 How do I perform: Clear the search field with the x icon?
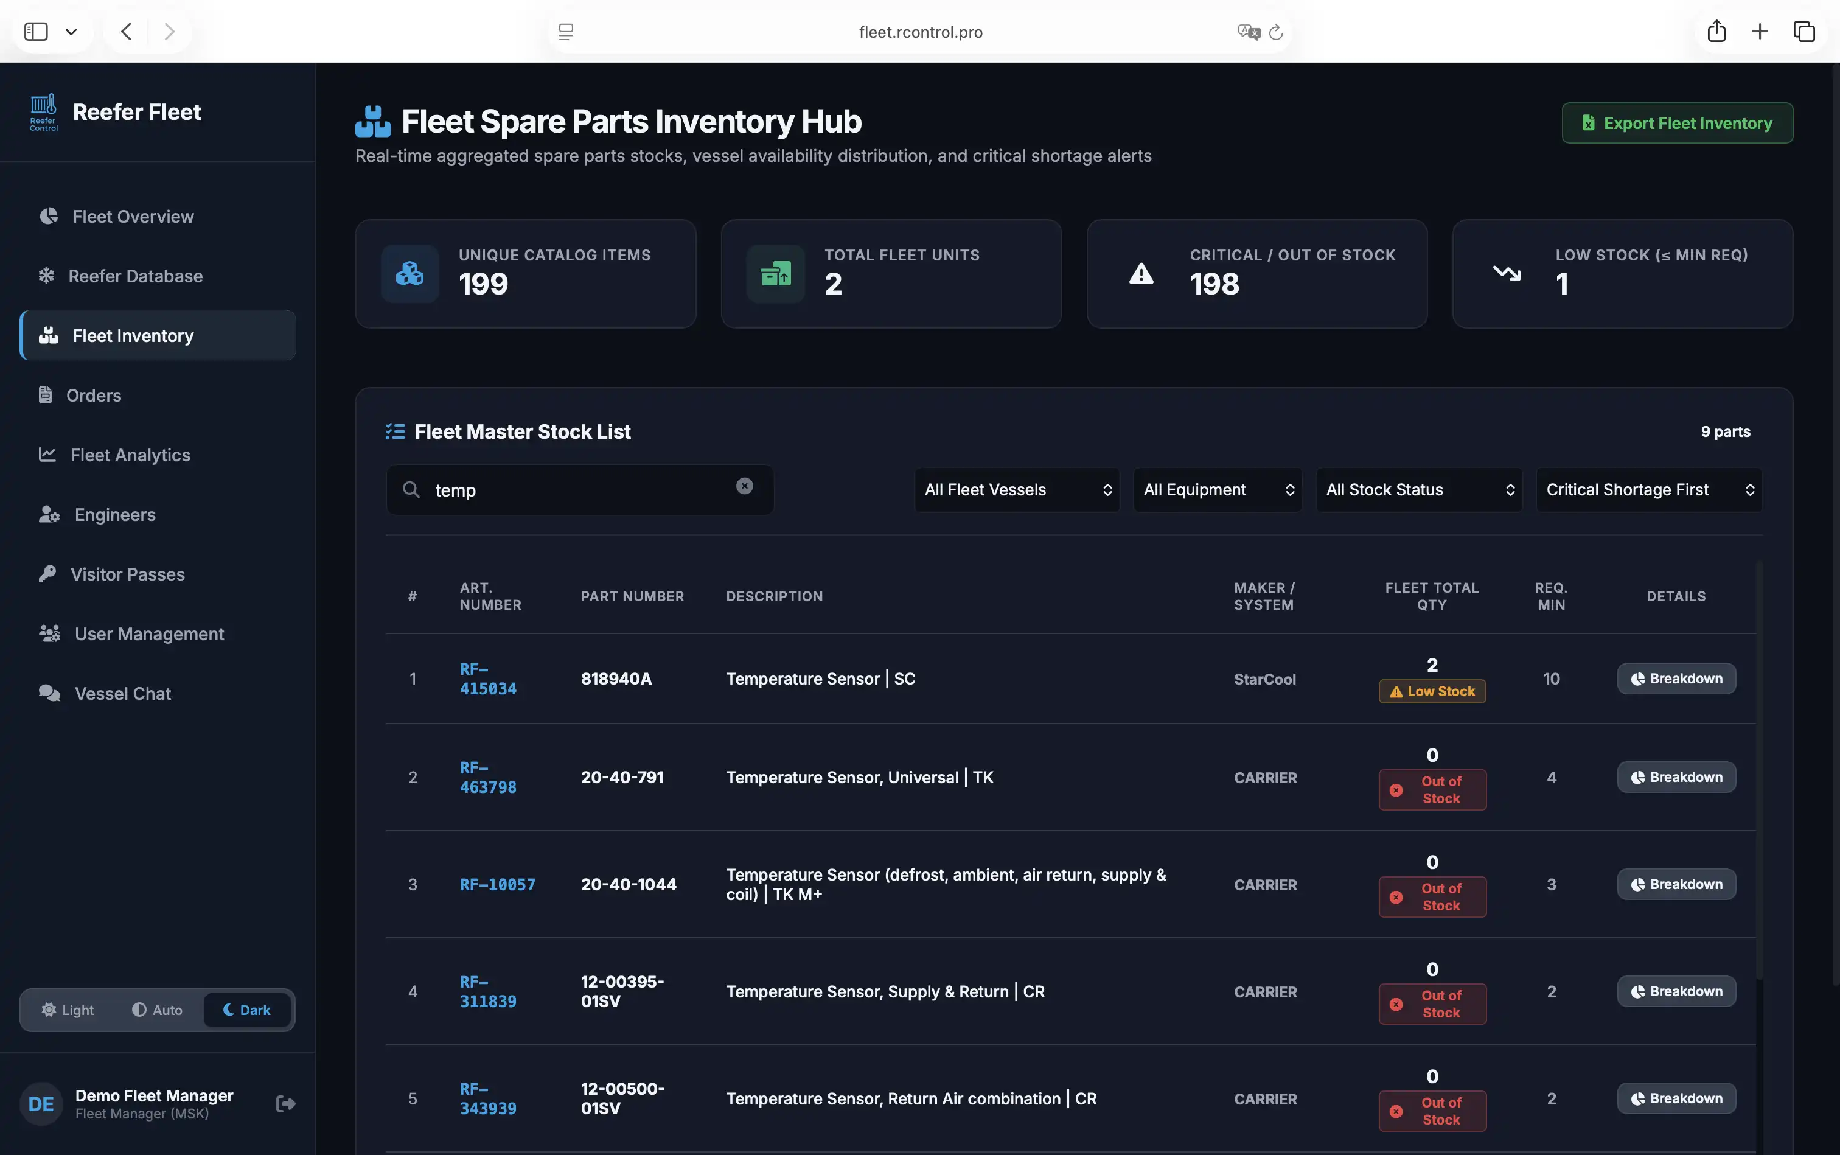[745, 487]
